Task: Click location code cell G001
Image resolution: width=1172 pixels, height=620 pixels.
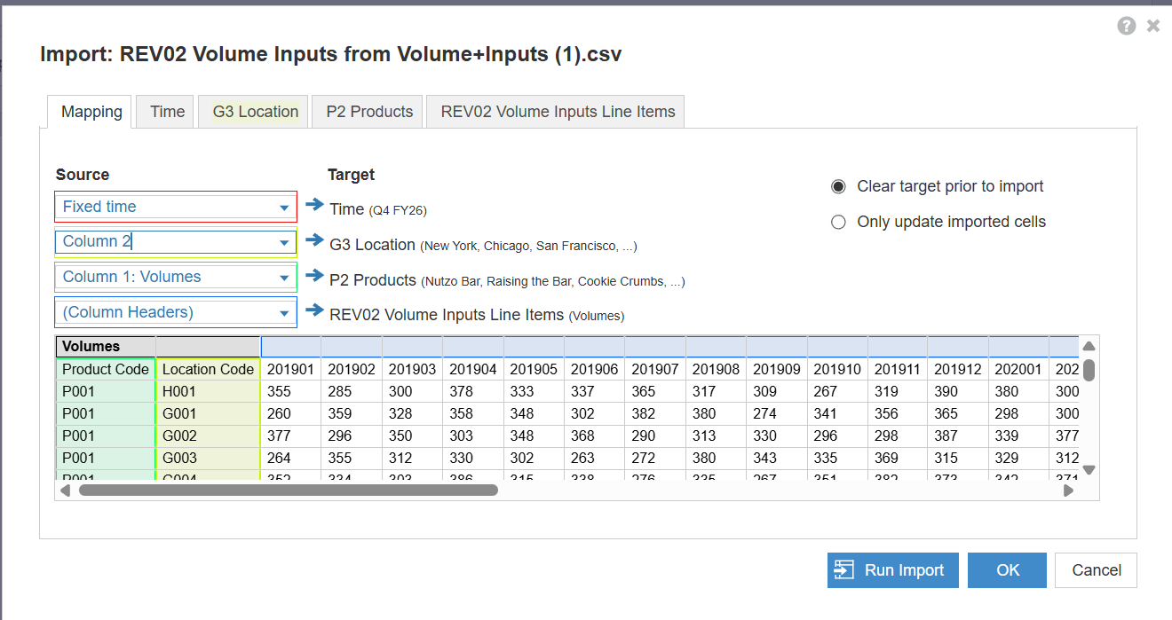Action: [x=208, y=413]
